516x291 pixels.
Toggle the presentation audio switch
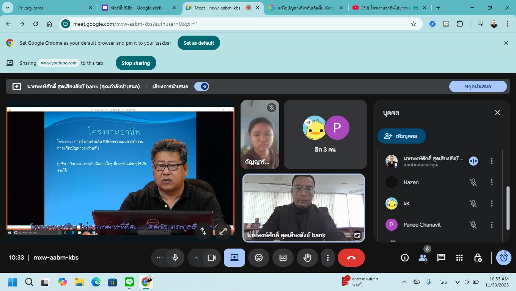(x=202, y=86)
